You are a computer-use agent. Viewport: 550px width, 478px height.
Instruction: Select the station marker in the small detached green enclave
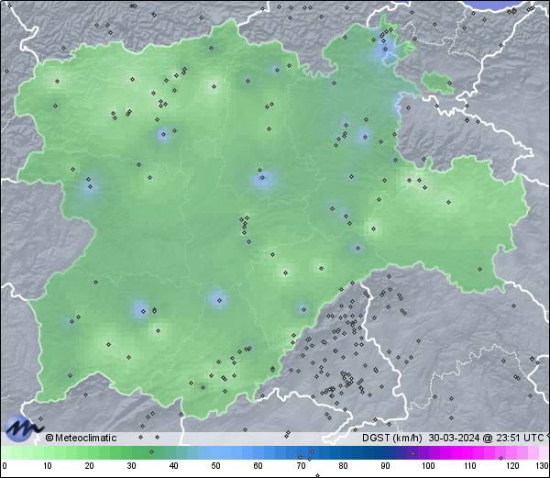click(450, 83)
